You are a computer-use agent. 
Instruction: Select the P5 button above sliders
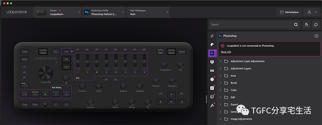(116, 50)
